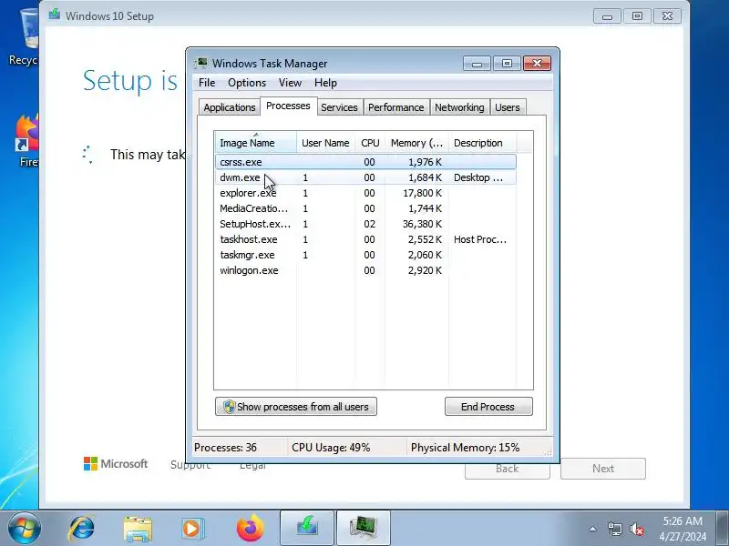This screenshot has width=729, height=546.
Task: Open the Support link in Setup
Action: (x=190, y=465)
